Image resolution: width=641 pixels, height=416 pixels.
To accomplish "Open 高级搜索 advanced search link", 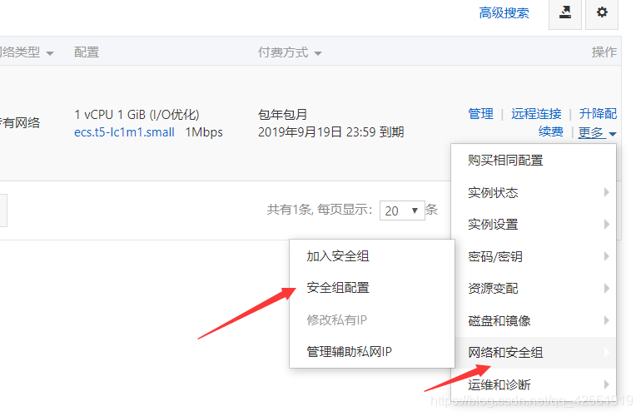I will pos(504,13).
